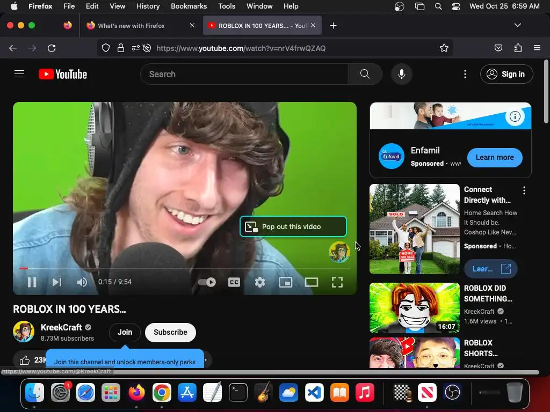
Task: Switch the player to miniplayer mode
Action: click(286, 282)
